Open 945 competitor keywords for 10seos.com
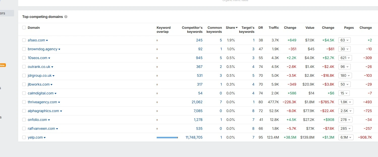The height and width of the screenshot is (157, 378). 199,58
